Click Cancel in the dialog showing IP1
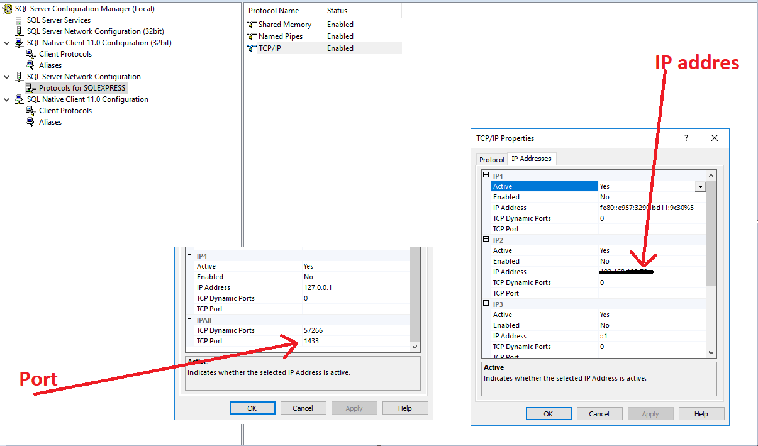The image size is (758, 446). (599, 414)
